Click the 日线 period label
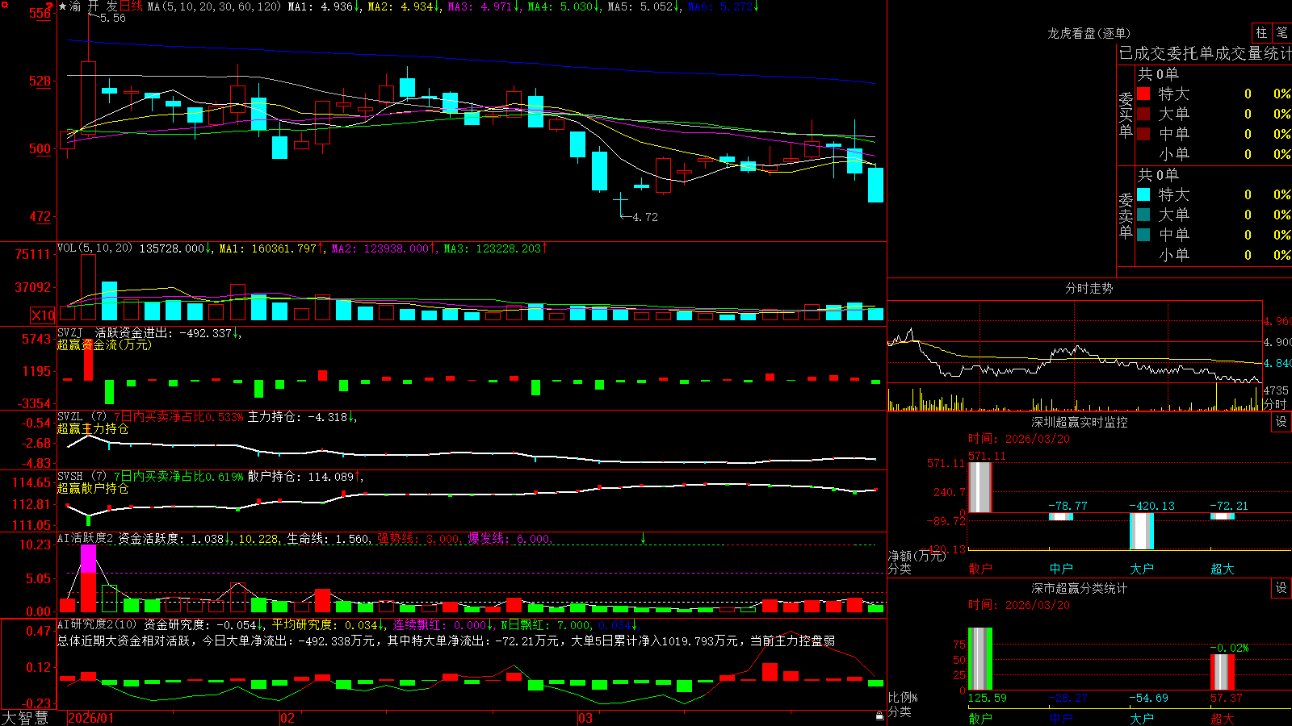 pos(131,6)
